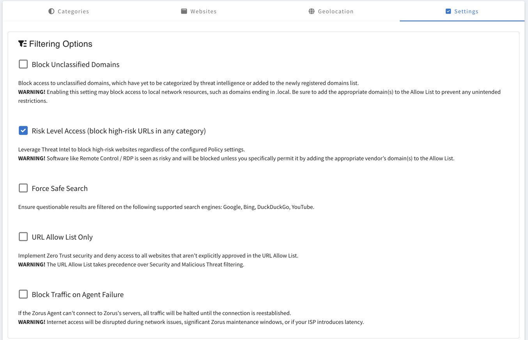Switch to the Categories tab

[x=73, y=11]
